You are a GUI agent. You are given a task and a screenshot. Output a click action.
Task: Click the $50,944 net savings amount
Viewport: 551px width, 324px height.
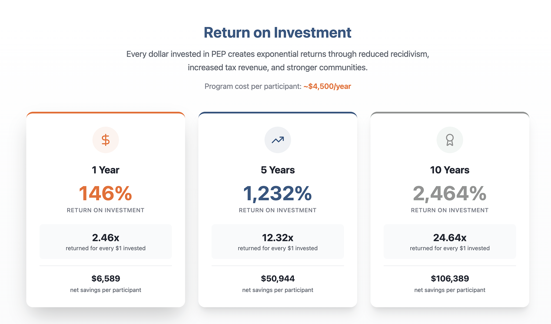[278, 278]
